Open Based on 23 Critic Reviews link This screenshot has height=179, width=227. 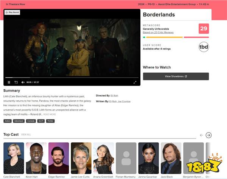click(158, 33)
